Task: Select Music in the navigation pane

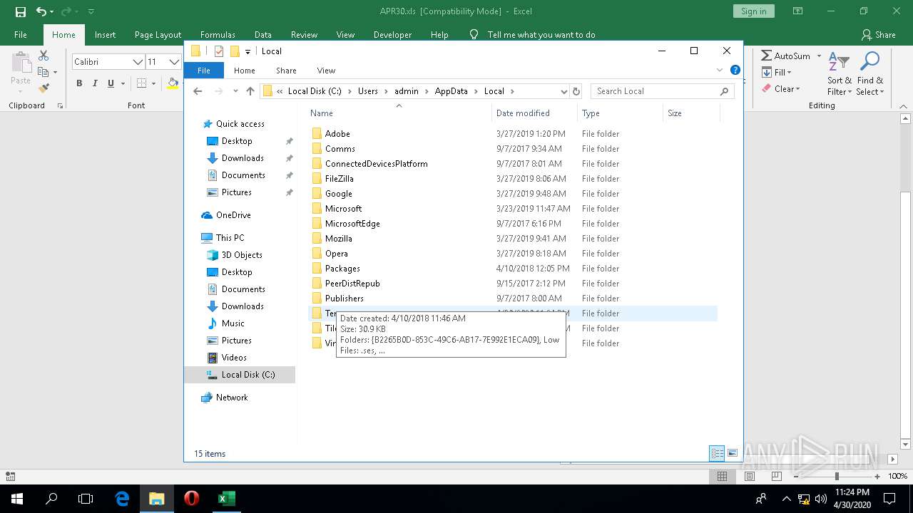Action: tap(233, 323)
